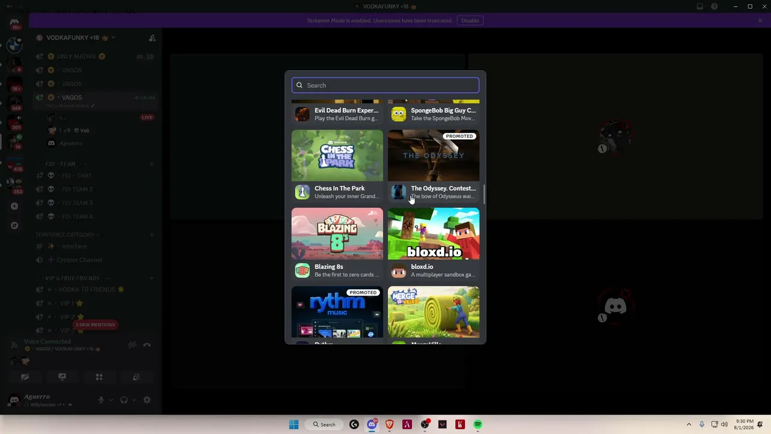
Task: Toggle noise suppression in voice panel
Action: (x=133, y=345)
